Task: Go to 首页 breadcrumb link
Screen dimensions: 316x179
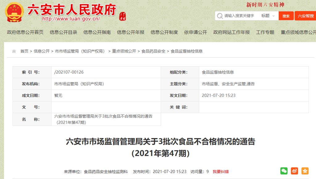Action: point(24,51)
